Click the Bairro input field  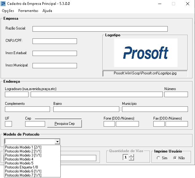tap(86, 109)
